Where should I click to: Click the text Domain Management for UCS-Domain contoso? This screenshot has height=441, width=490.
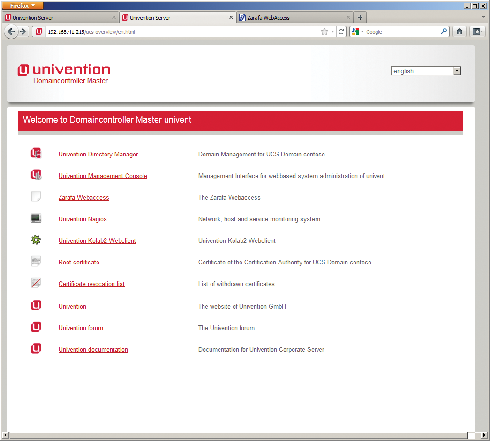coord(262,155)
